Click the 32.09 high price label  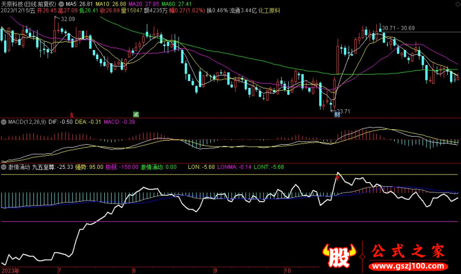click(68, 20)
